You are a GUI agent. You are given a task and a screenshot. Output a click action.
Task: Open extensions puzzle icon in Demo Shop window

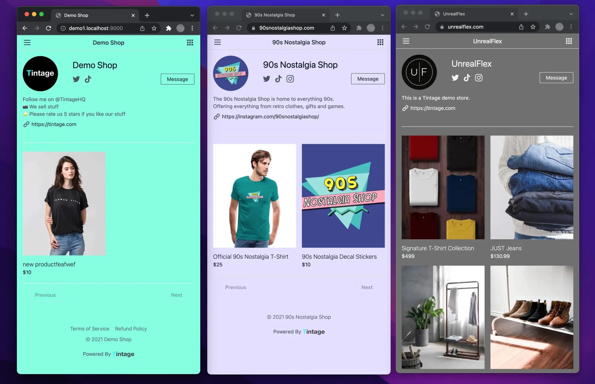(x=169, y=28)
